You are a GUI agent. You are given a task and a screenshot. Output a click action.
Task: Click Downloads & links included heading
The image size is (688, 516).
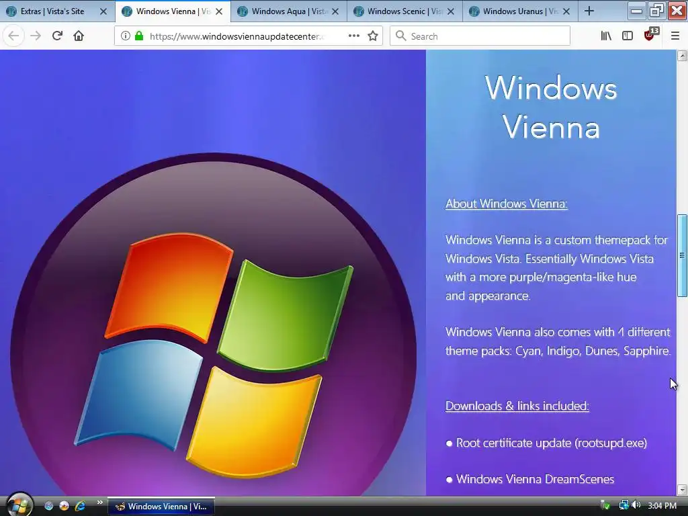pos(517,406)
